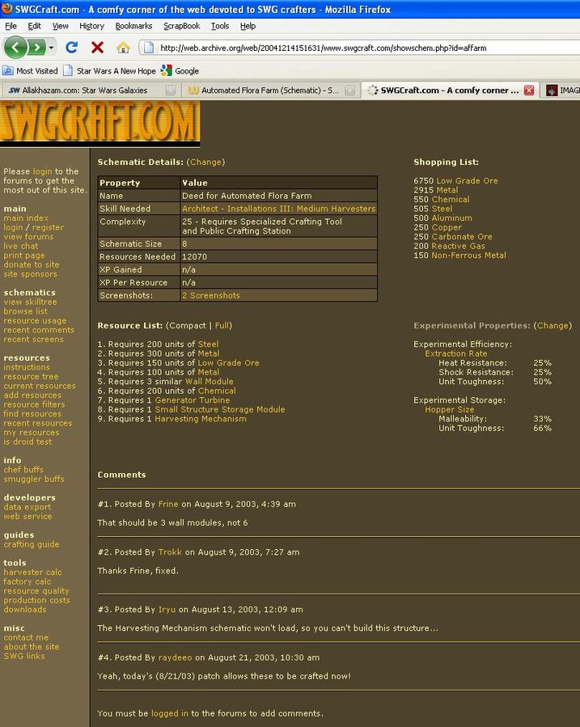Open the 2 Screenshots link

coord(210,296)
